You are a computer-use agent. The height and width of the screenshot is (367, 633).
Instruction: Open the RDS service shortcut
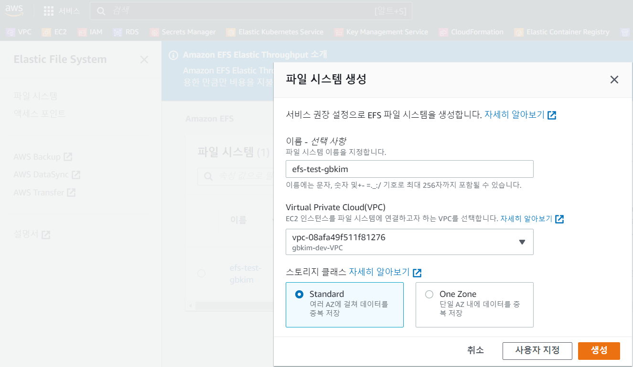[x=126, y=32]
